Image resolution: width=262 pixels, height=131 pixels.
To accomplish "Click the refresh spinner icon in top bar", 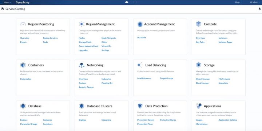I will click(x=135, y=2).
